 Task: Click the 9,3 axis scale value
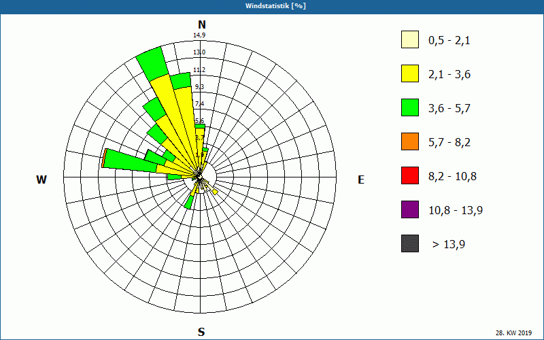point(199,87)
